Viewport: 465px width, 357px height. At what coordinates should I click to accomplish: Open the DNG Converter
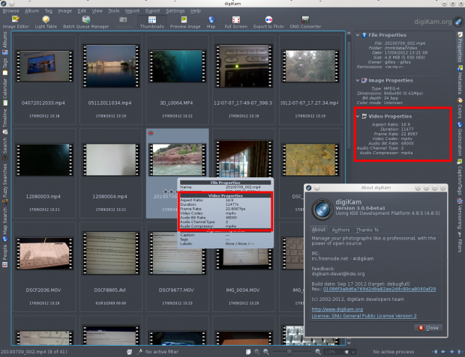coord(305,22)
